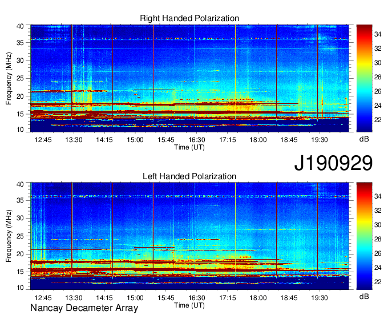Click the '12:45' tick on top plot
Screen dimensions: 388x315
43,140
